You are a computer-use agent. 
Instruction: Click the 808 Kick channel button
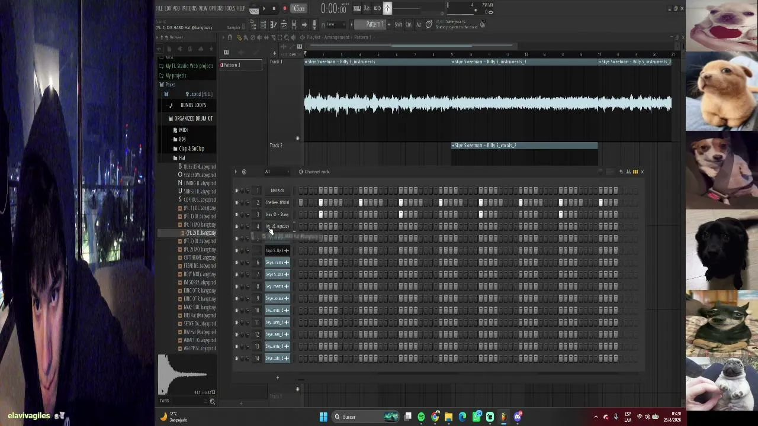coord(277,191)
